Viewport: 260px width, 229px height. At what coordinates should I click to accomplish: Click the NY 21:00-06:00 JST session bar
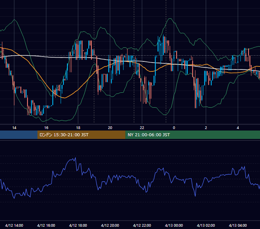point(192,135)
